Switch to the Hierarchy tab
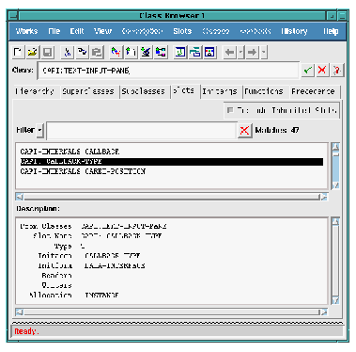Viewport: 356px width, 352px height. 35,91
